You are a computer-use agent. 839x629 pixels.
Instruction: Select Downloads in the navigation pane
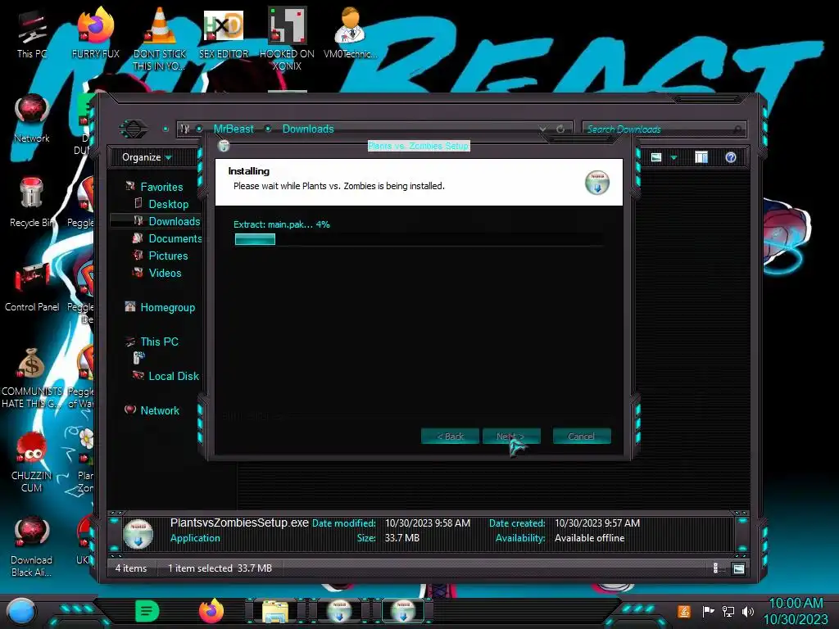click(175, 221)
